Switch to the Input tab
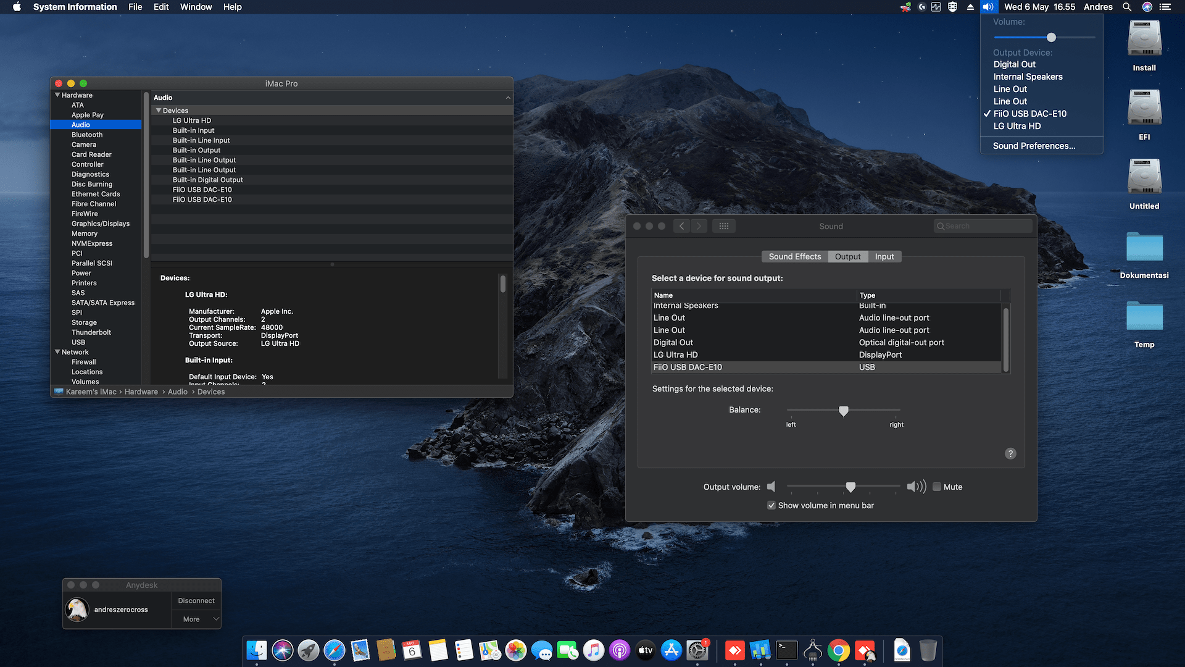 point(884,256)
